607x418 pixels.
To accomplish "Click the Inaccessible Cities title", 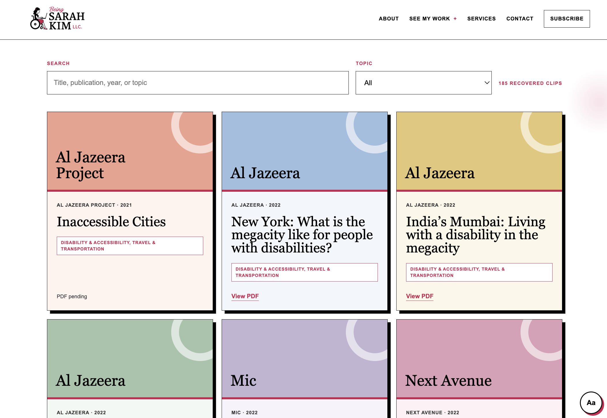I will click(111, 222).
